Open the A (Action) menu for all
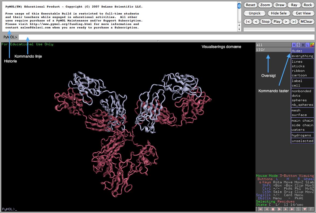The height and width of the screenshot is (213, 316). [x=294, y=45]
